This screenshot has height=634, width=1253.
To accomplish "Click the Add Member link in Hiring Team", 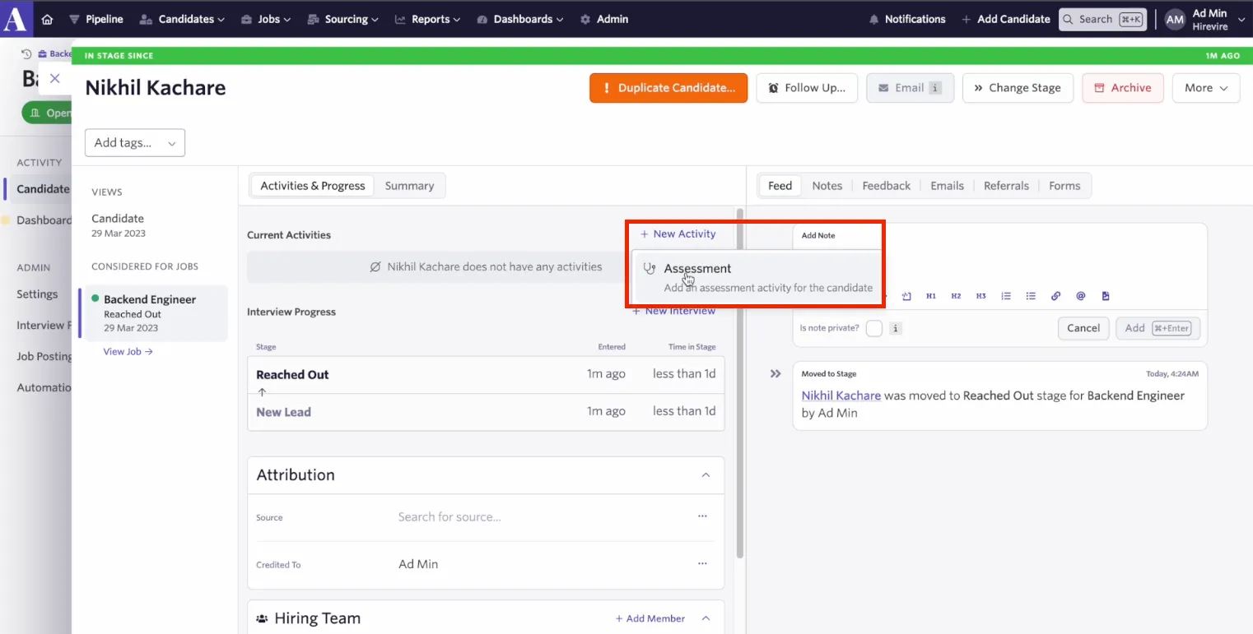I will point(650,618).
